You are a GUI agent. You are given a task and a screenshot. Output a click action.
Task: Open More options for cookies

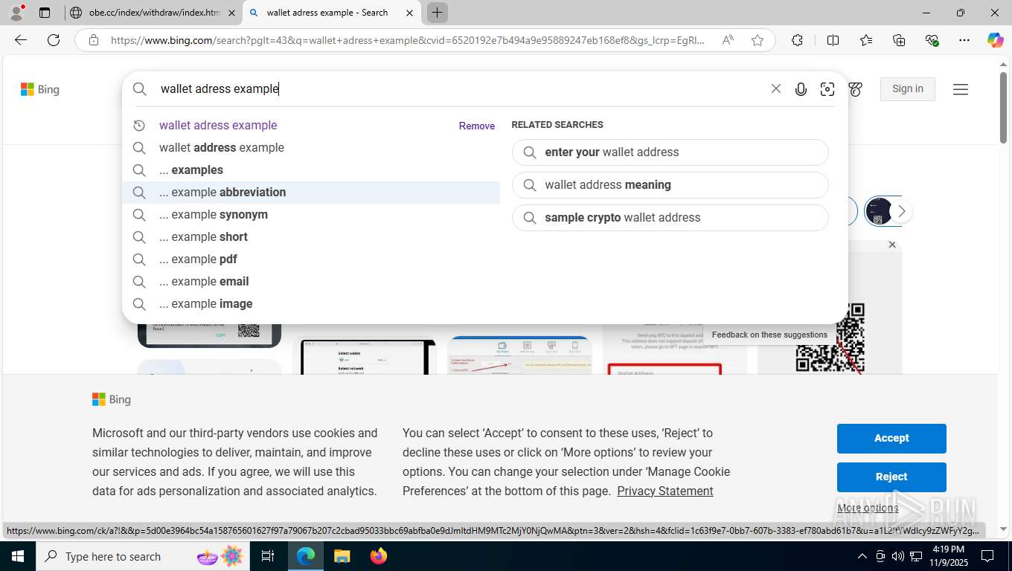(868, 509)
